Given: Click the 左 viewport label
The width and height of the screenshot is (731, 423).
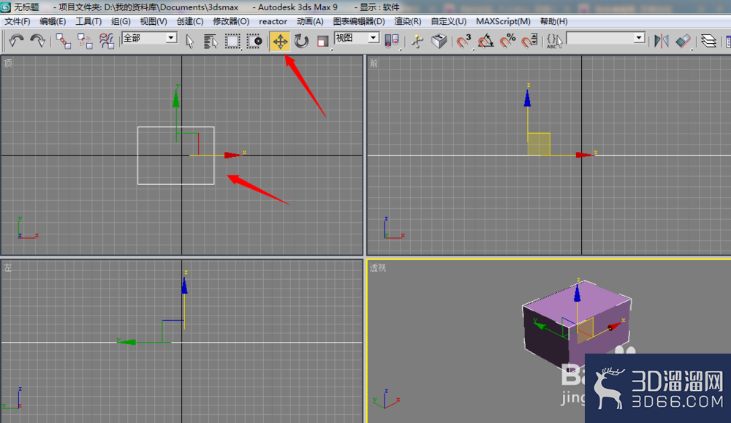Looking at the screenshot, I should pos(7,267).
